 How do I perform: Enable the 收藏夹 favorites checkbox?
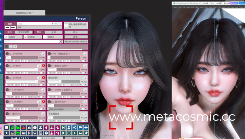(45, 37)
